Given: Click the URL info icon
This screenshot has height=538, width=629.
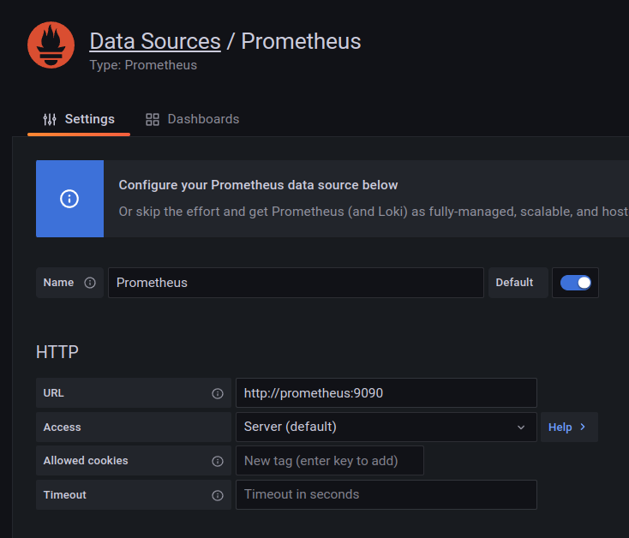Looking at the screenshot, I should [x=218, y=394].
